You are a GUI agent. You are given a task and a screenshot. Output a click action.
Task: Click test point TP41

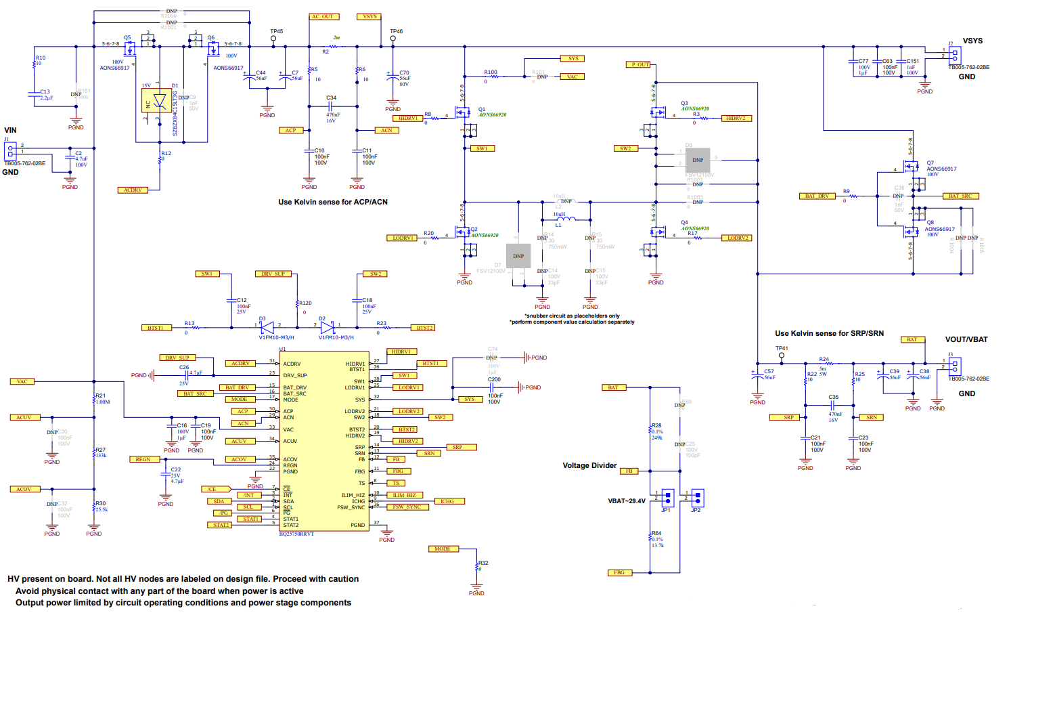[782, 356]
